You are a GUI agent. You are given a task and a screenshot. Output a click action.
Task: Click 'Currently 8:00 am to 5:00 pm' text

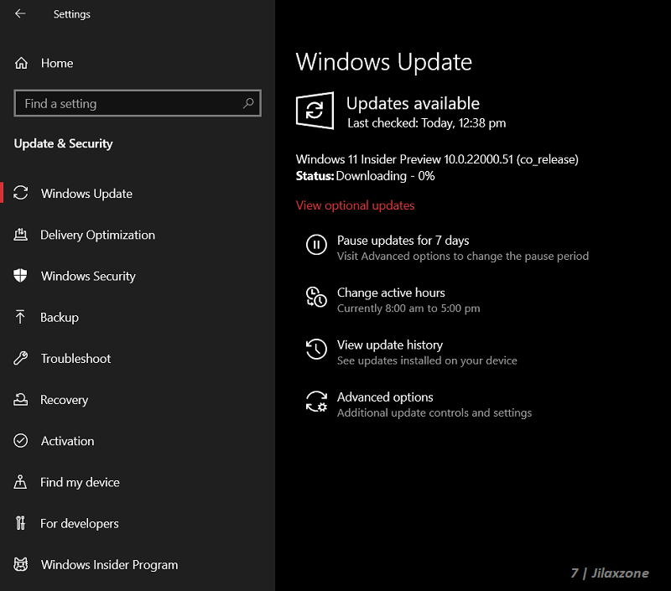coord(408,308)
